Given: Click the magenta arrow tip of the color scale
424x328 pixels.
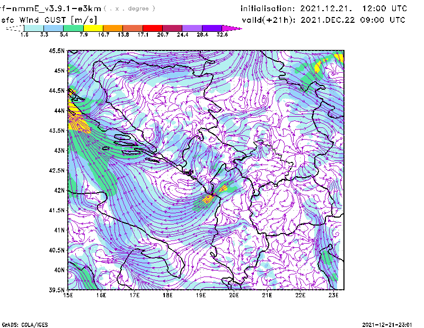Looking at the screenshot, I should (x=232, y=28).
